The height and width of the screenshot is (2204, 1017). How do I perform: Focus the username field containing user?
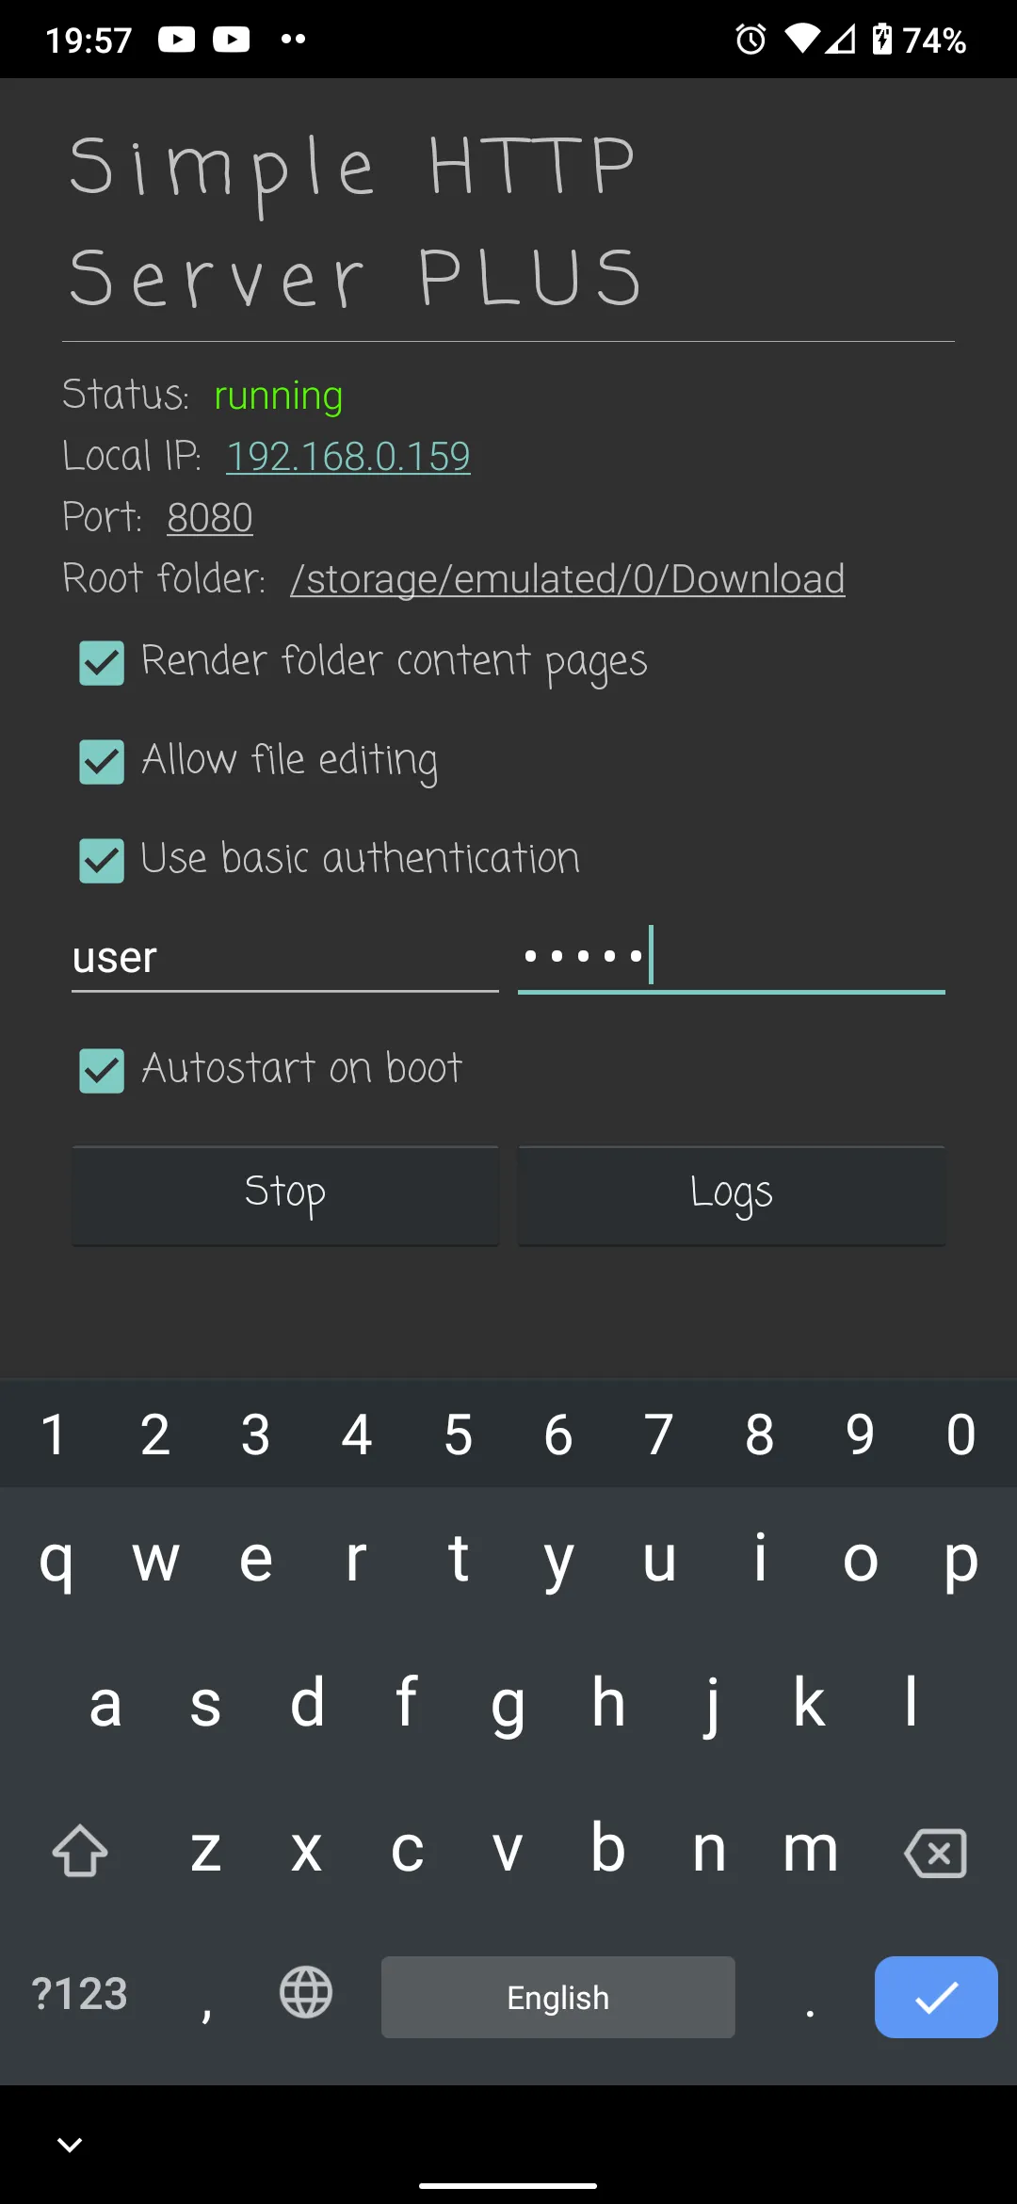pyautogui.click(x=285, y=958)
